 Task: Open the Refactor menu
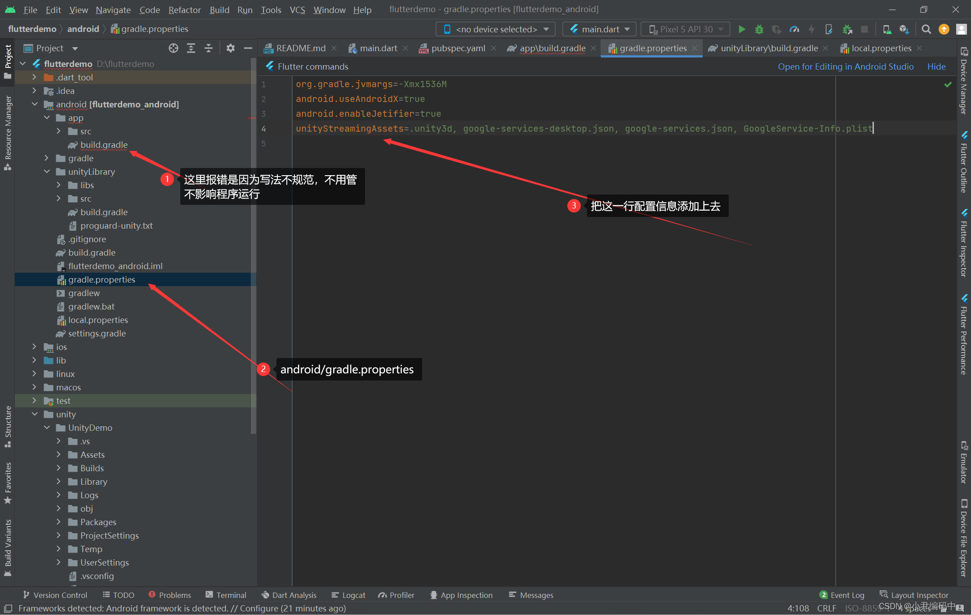184,9
